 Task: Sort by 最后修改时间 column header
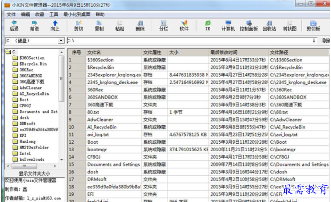(x=238, y=52)
